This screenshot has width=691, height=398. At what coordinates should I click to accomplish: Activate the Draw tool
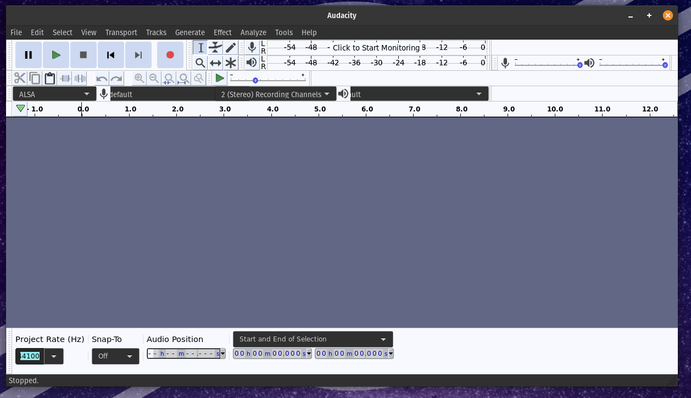click(231, 47)
